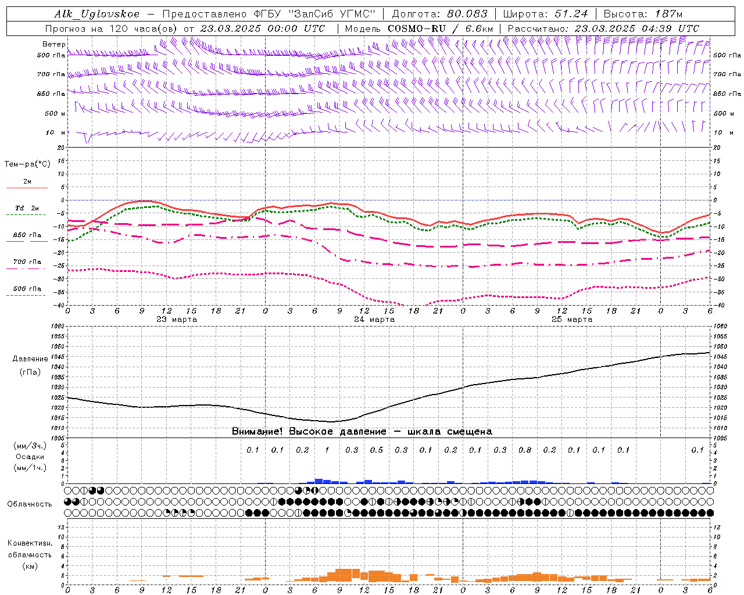Click the 3-hour precipitation value '0.8'
Viewport: 744px width, 595px height.
pos(525,450)
